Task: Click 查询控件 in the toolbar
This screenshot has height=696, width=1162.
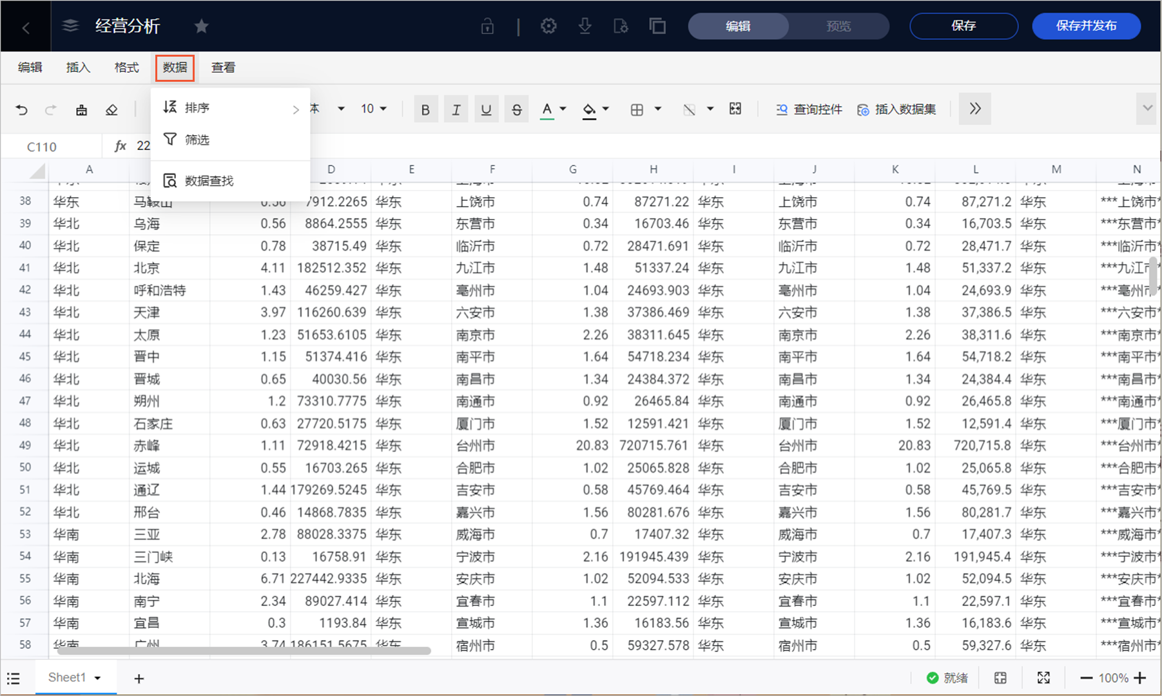Action: coord(809,109)
